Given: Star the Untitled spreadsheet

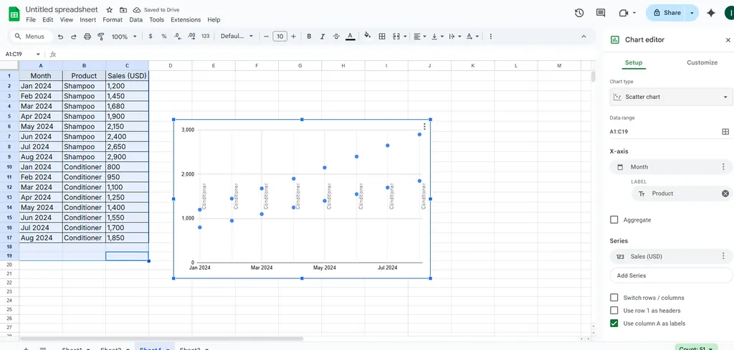Looking at the screenshot, I should click(109, 10).
